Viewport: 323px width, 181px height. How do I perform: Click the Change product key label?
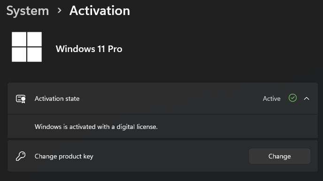click(x=64, y=156)
